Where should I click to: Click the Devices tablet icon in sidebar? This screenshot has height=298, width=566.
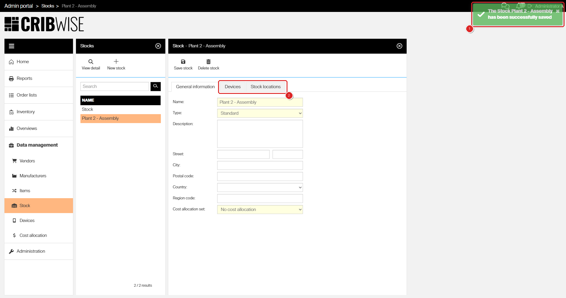pyautogui.click(x=14, y=221)
